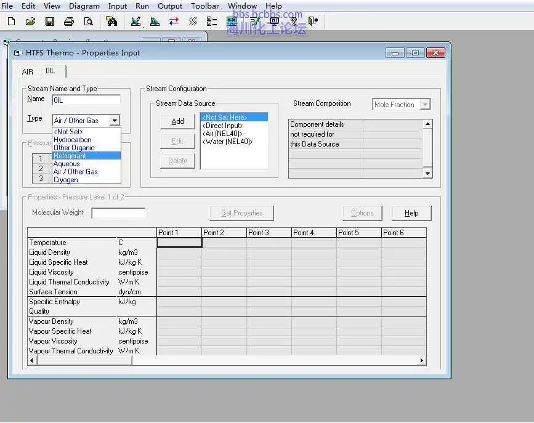Open Print Preview magnifier icon

(x=88, y=22)
